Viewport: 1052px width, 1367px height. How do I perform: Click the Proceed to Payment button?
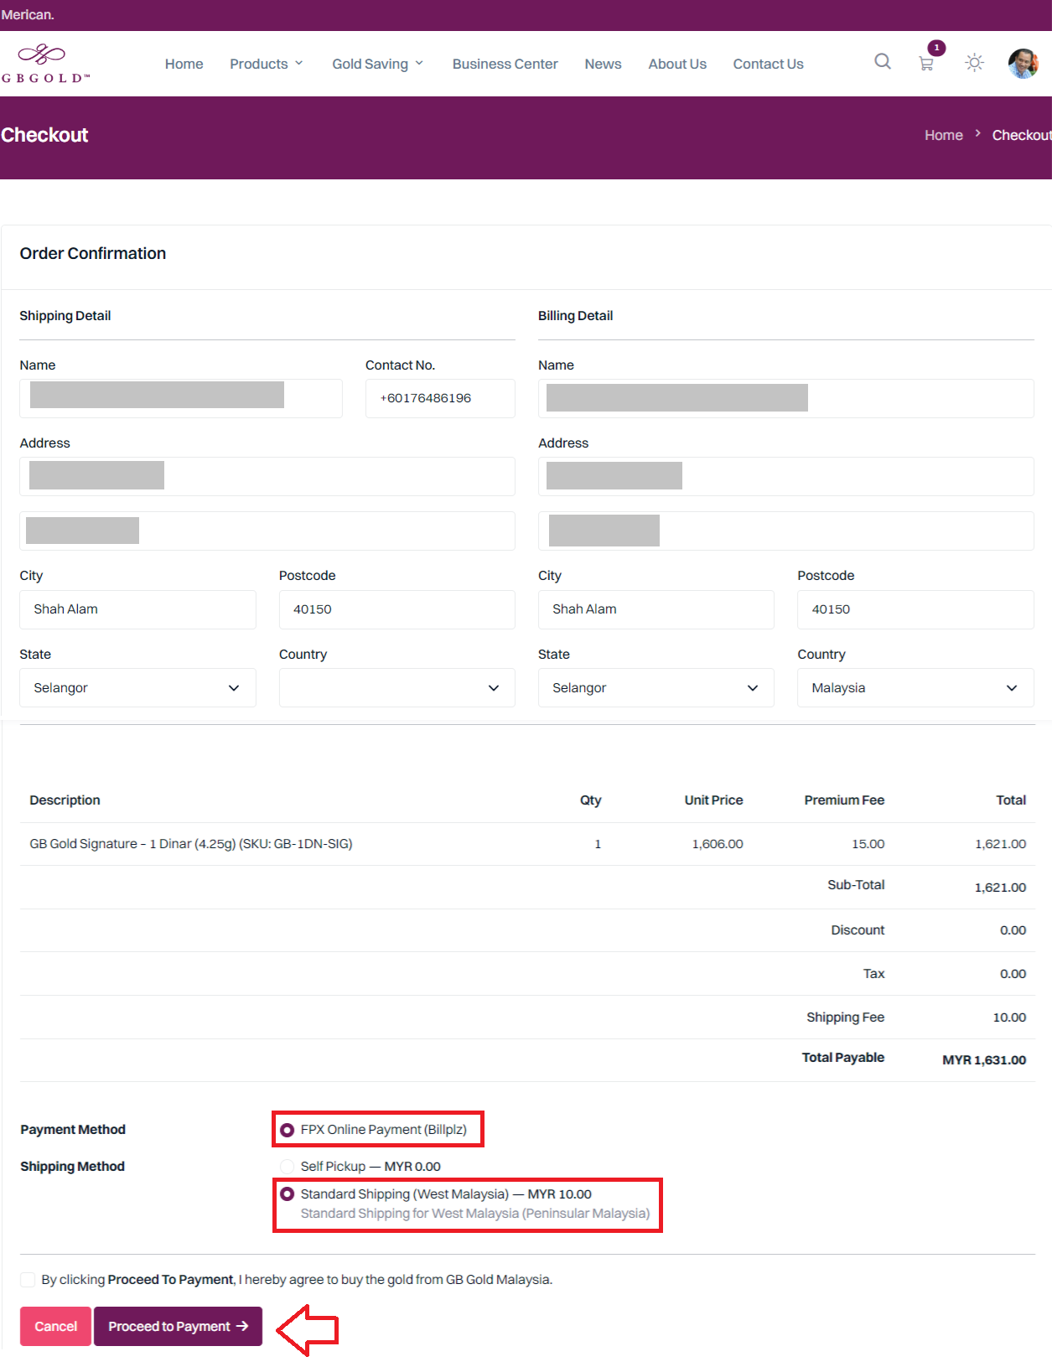pos(178,1327)
